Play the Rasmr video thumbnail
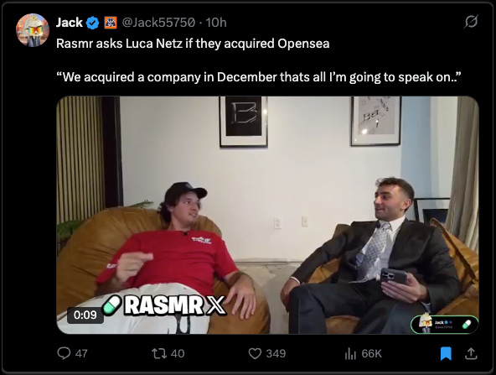Screen dimensions: 496x375 pyautogui.click(x=267, y=215)
